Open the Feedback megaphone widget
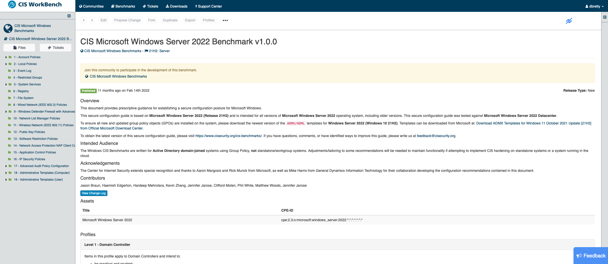 point(591,256)
